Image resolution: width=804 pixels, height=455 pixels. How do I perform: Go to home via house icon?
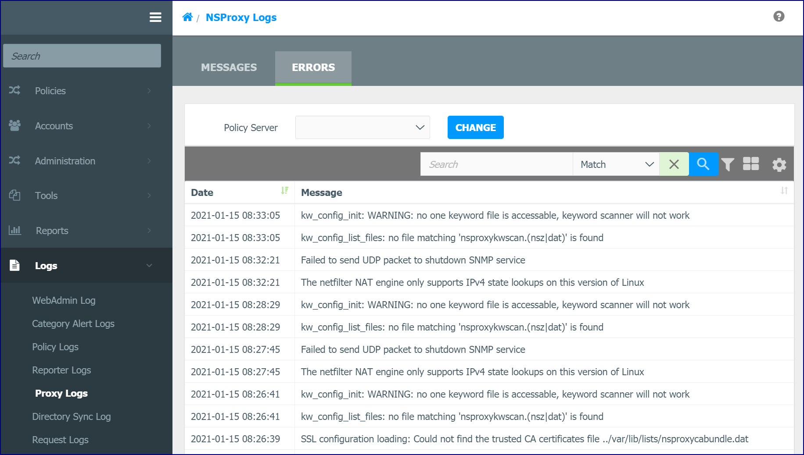pyautogui.click(x=187, y=17)
